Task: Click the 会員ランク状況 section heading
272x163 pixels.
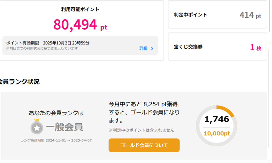Action: pyautogui.click(x=20, y=82)
